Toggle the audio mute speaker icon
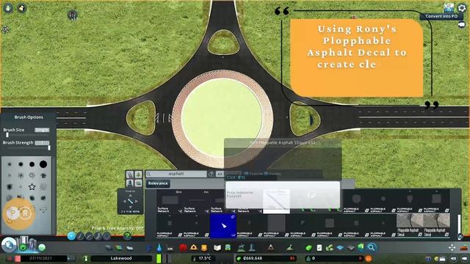Image resolution: width=470 pixels, height=264 pixels. click(453, 258)
